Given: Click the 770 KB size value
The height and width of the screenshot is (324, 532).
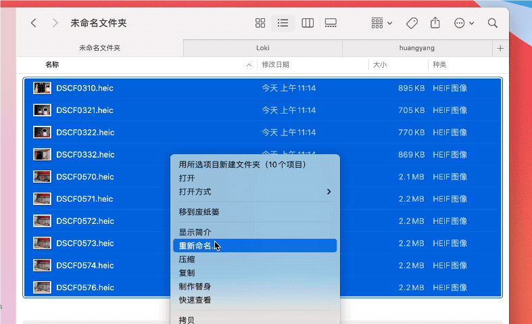Looking at the screenshot, I should pyautogui.click(x=411, y=133).
